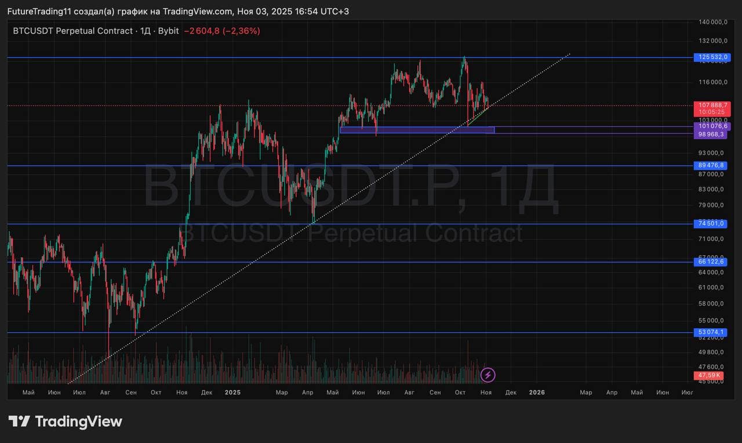
Task: Click the Ноя label under latest candles
Action: click(x=486, y=393)
